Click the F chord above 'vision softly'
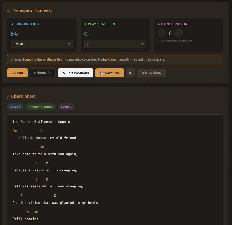The image size is (232, 225). coord(37,163)
